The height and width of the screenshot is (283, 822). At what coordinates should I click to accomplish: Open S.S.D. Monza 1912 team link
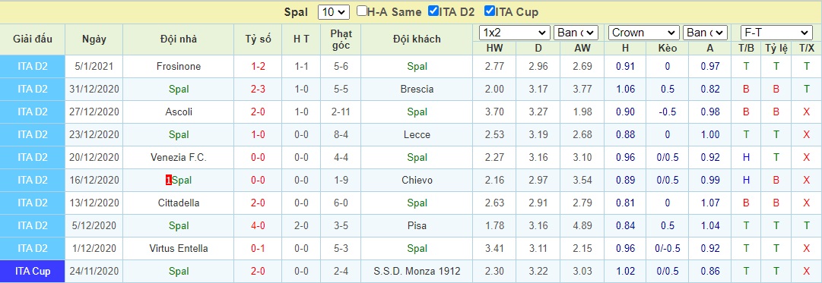click(417, 271)
